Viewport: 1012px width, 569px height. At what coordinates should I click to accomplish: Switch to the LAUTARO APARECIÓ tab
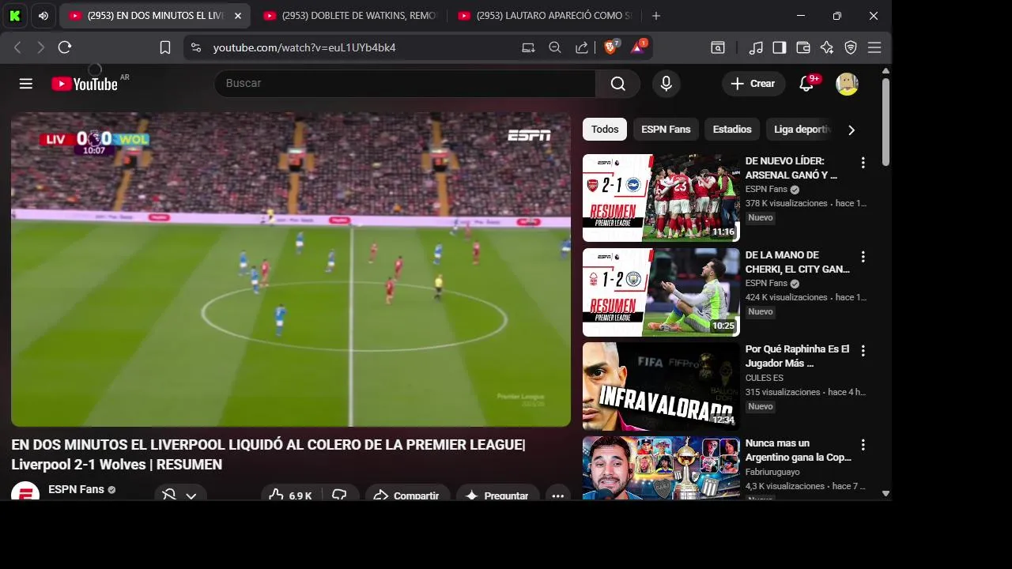(x=544, y=16)
